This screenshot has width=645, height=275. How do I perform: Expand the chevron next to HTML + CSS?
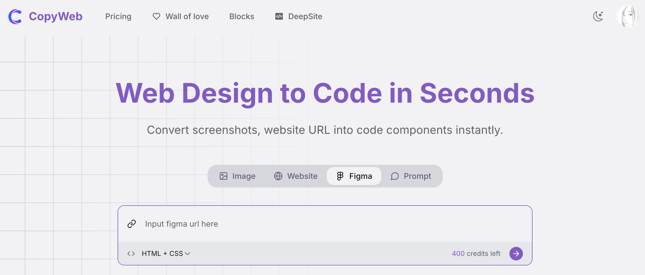[187, 254]
